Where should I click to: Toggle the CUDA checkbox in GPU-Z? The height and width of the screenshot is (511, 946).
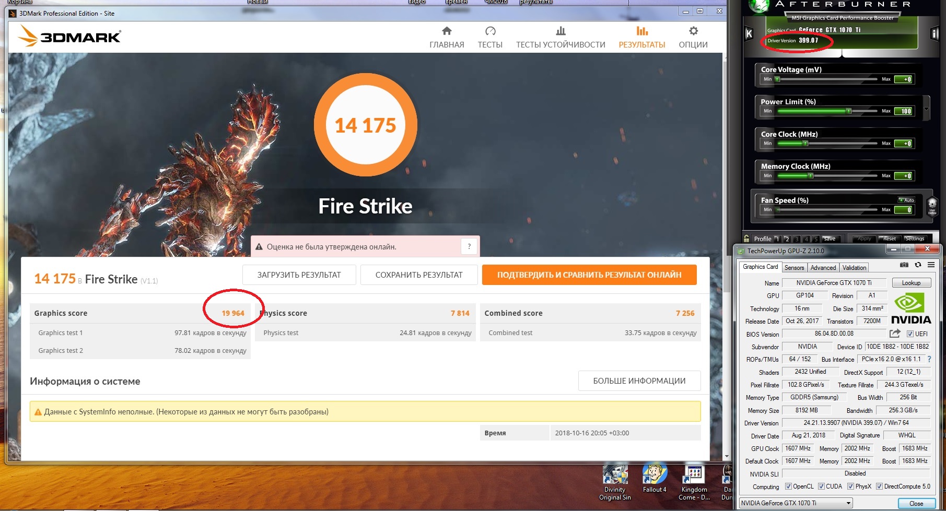[821, 486]
